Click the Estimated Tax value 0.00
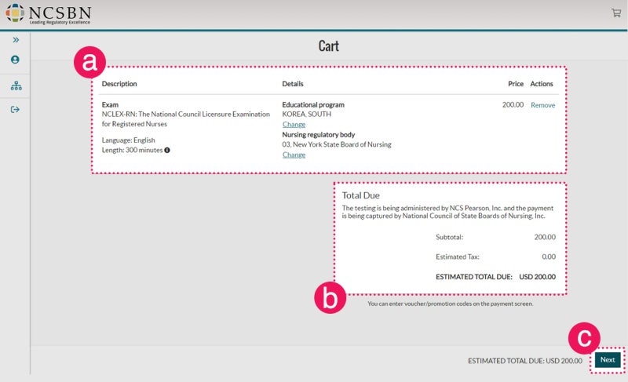The width and height of the screenshot is (628, 382). tap(549, 256)
